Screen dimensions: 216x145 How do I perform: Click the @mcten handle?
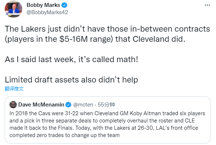coord(83,105)
